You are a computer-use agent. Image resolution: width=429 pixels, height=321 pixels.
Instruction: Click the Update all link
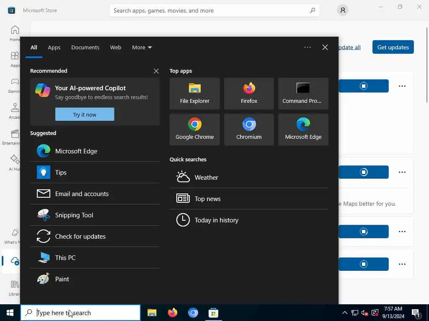[x=349, y=48]
